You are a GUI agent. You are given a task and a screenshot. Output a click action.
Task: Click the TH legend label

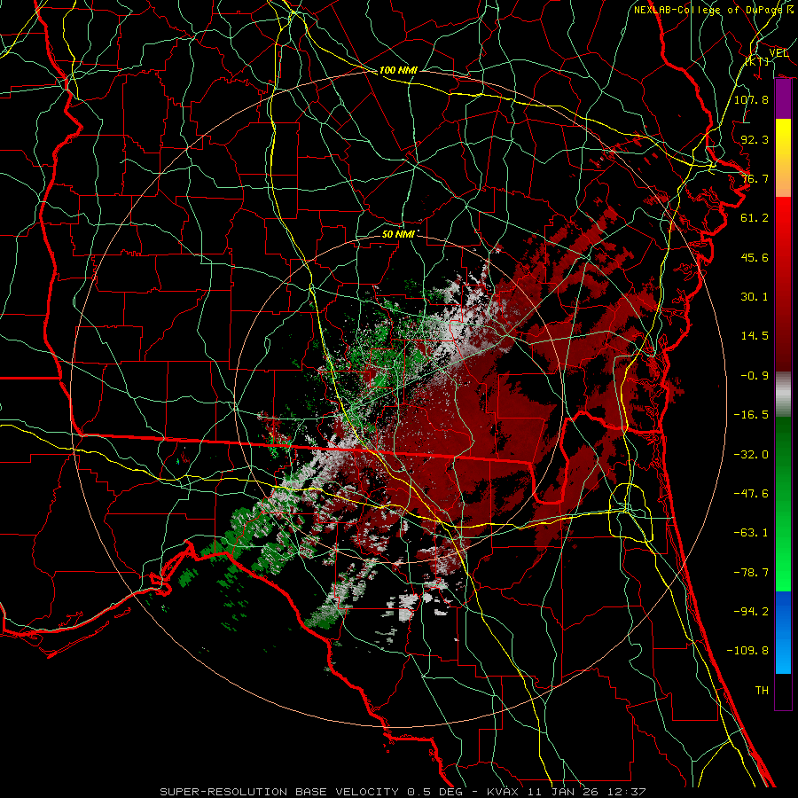coord(762,691)
